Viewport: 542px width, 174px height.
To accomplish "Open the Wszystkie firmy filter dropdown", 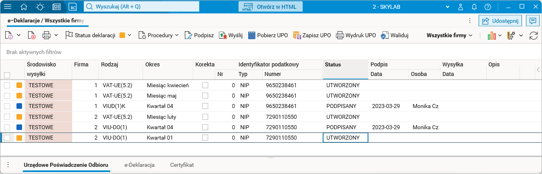I will pos(449,35).
